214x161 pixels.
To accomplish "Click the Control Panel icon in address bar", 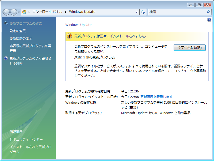I will [x=24, y=12].
